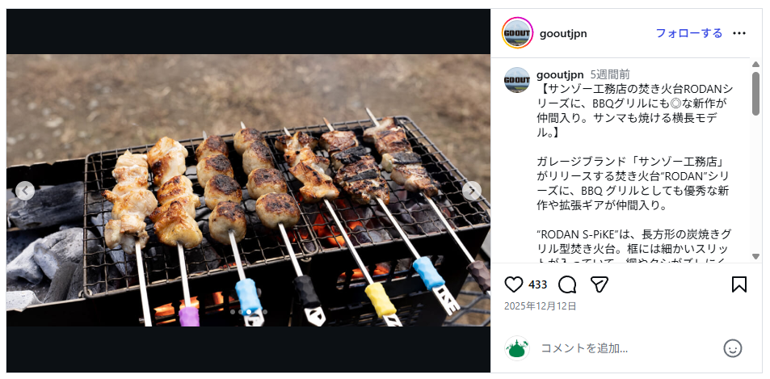770x379 pixels.
Task: Click the caption scrollbar up arrow
Action: pos(755,65)
